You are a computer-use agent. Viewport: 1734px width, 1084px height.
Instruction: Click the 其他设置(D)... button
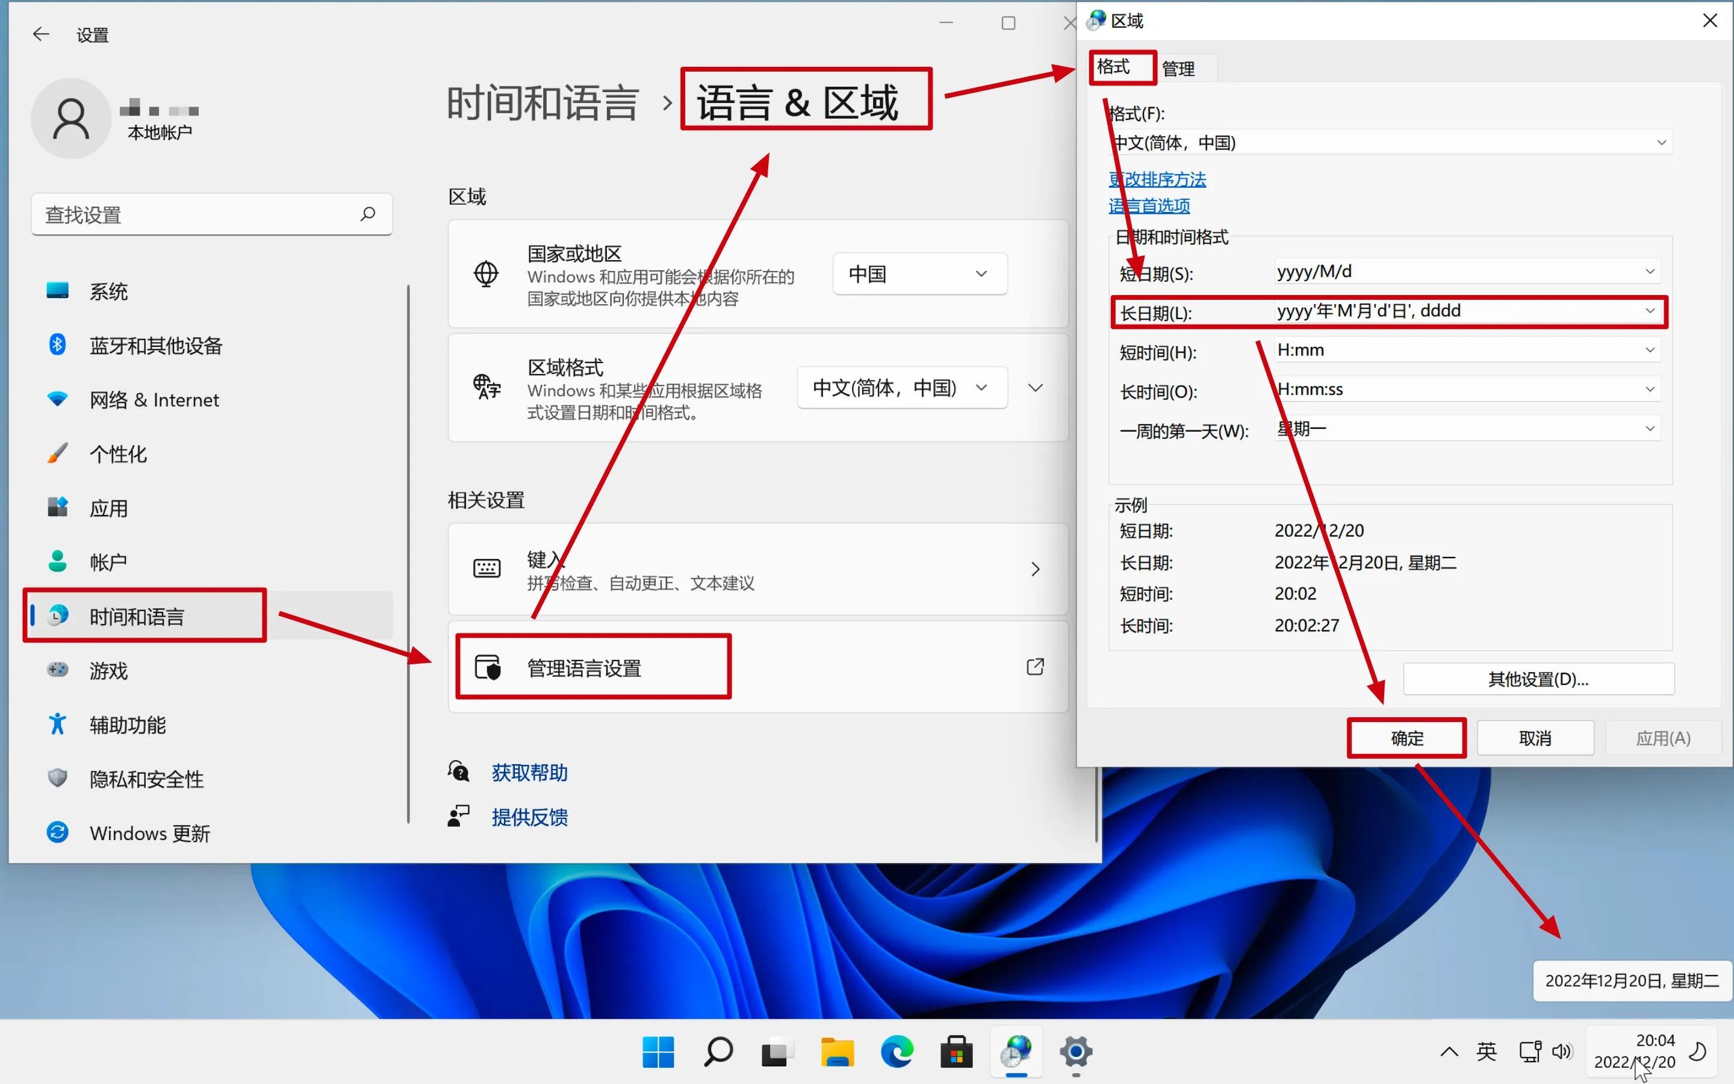[x=1538, y=679]
